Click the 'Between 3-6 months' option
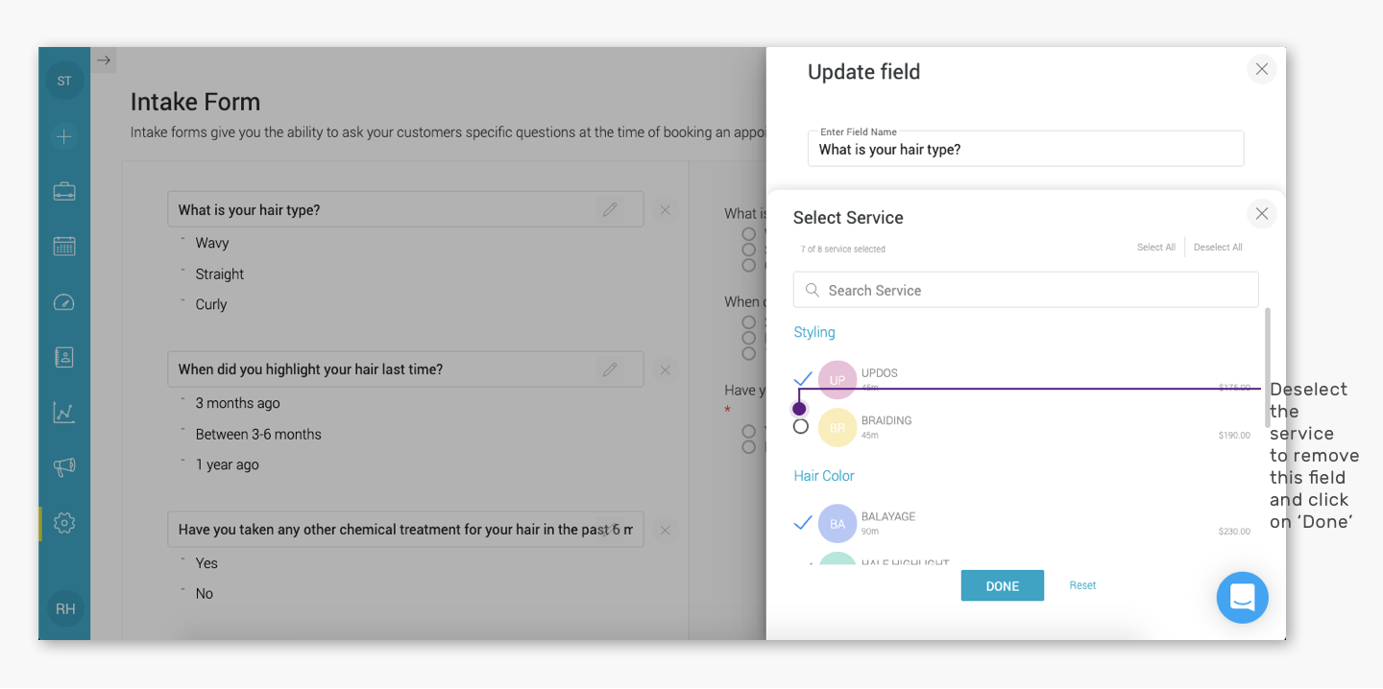Viewport: 1383px width, 689px height. coord(258,435)
